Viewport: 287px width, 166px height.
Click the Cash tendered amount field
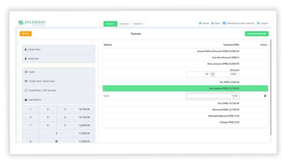212,96
